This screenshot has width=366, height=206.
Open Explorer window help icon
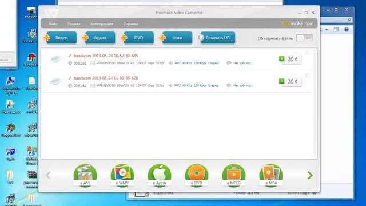pos(347,29)
